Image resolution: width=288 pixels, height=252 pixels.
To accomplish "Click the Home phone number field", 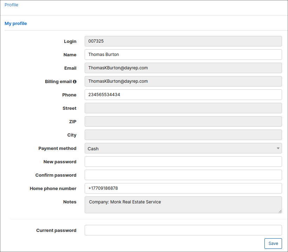I will click(x=183, y=188).
